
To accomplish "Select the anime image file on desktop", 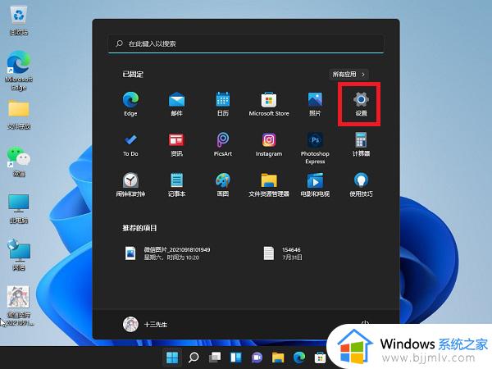I will coord(19,306).
